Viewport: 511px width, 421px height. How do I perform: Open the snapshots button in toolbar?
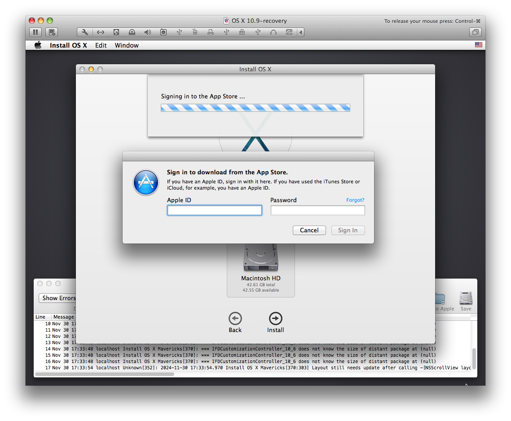click(x=52, y=32)
